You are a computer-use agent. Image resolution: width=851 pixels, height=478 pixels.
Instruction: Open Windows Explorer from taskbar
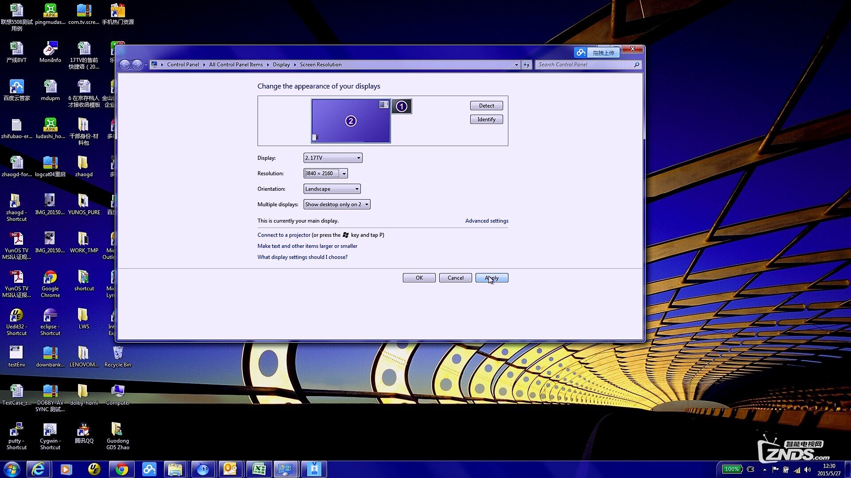pyautogui.click(x=176, y=469)
